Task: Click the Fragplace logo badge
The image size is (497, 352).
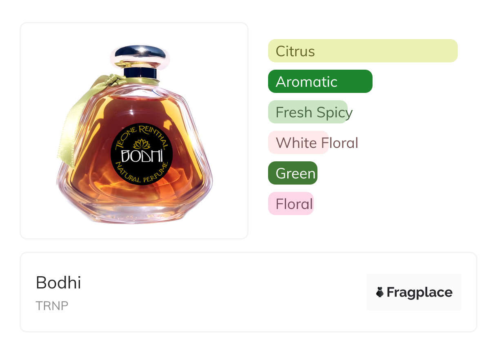Action: 414,292
